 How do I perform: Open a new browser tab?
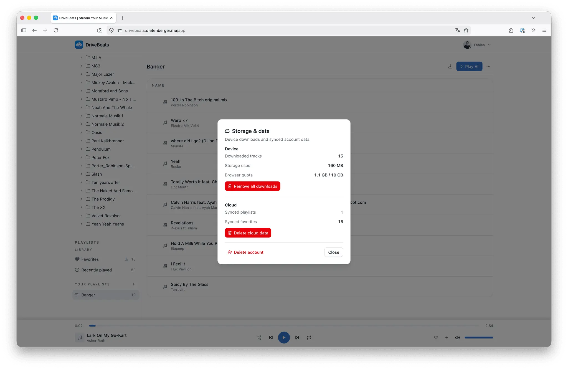click(123, 18)
